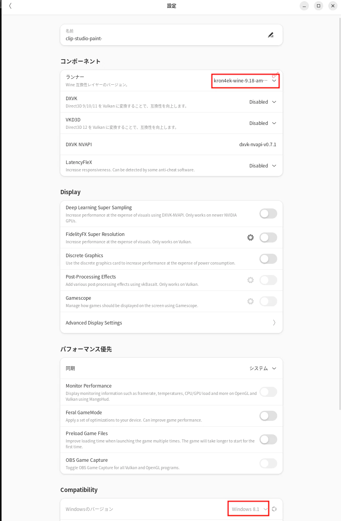Image resolution: width=341 pixels, height=521 pixels.
Task: Open the runner version dropdown
Action: [x=245, y=81]
